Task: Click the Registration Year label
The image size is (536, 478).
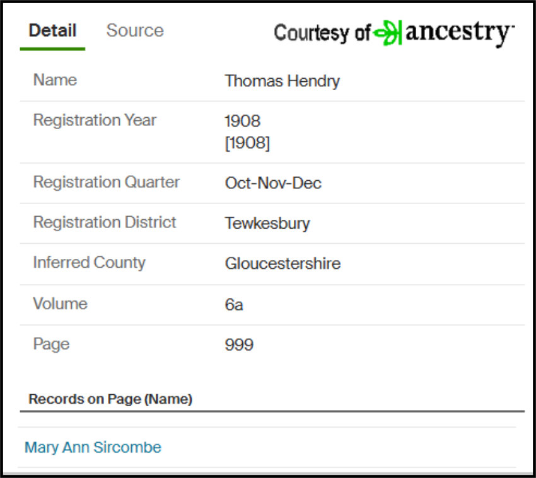Action: tap(95, 120)
